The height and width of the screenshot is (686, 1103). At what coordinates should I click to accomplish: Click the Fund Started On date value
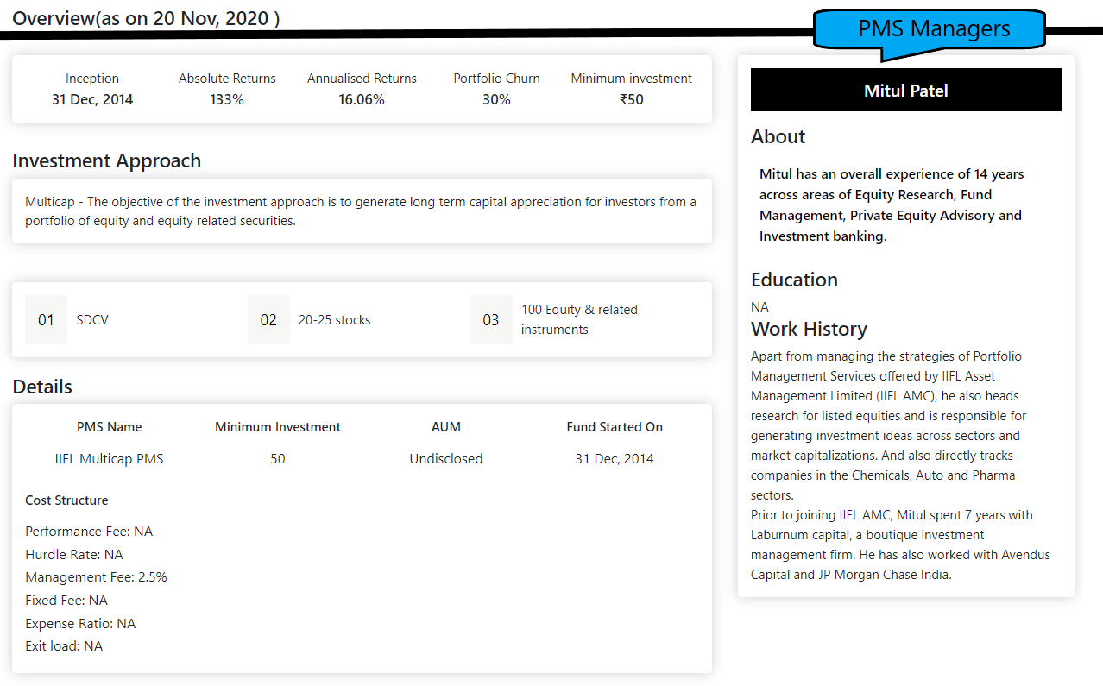click(x=615, y=459)
